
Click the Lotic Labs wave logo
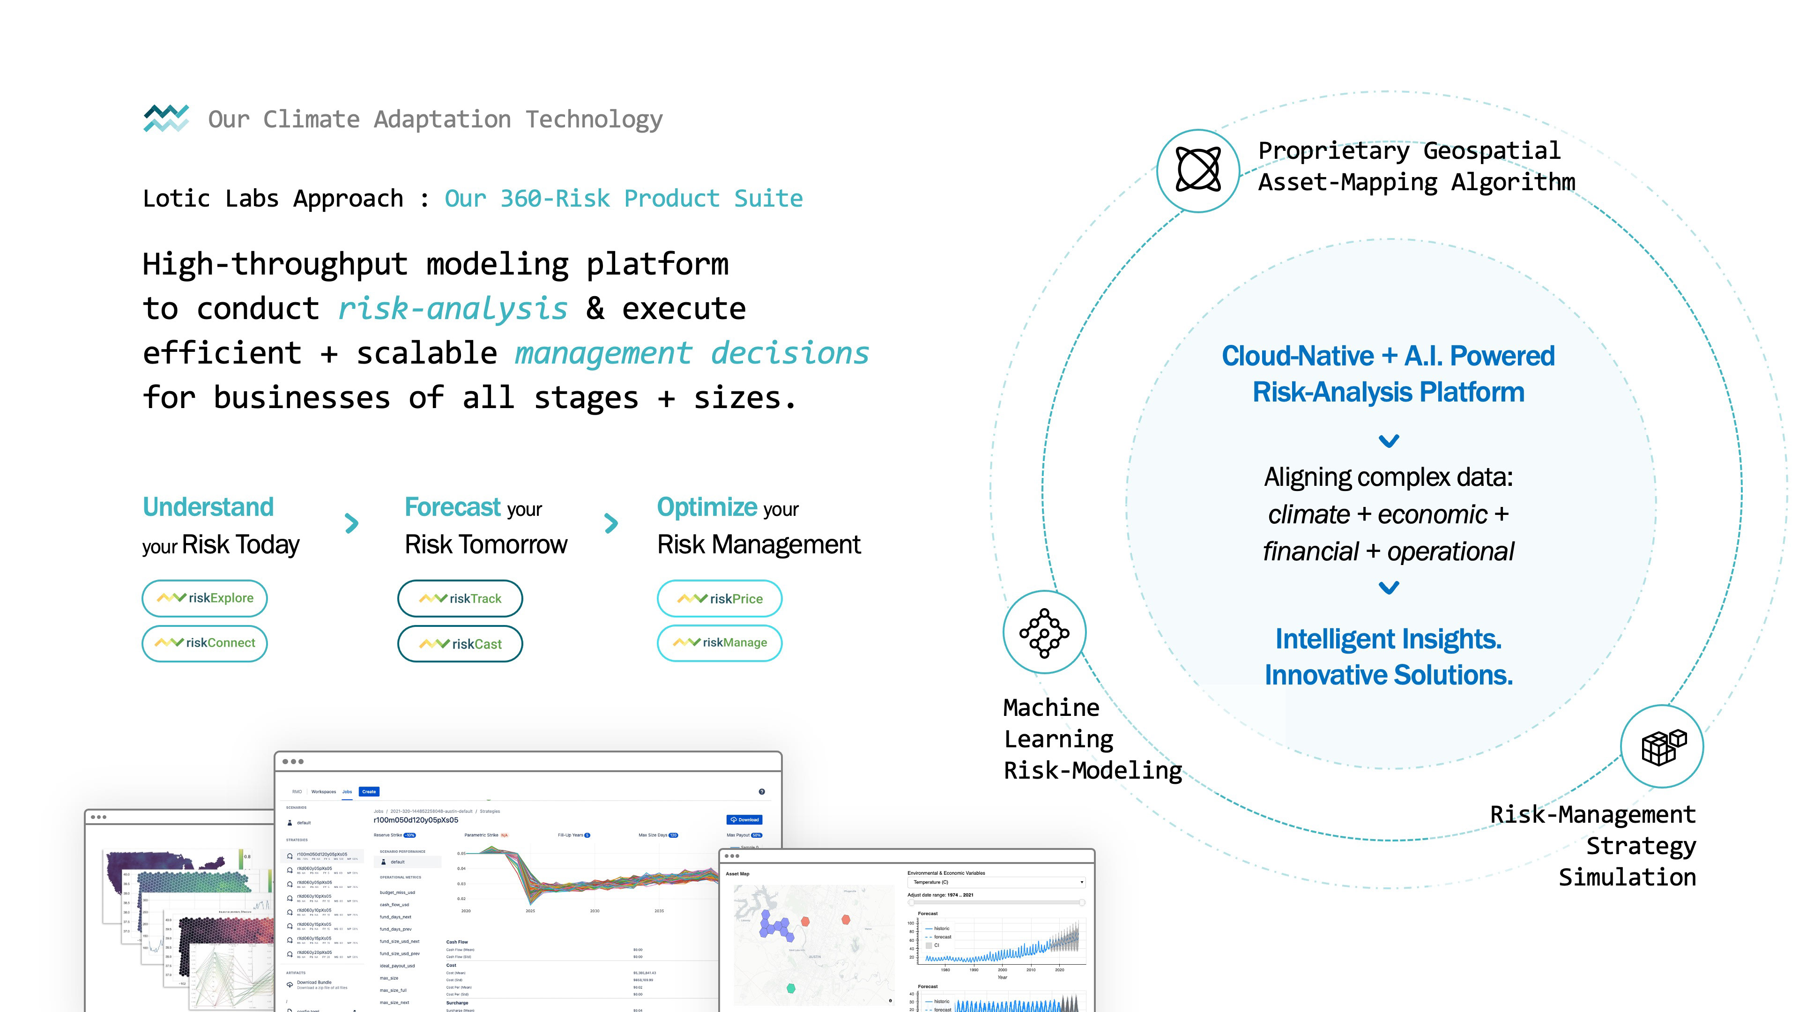point(166,118)
